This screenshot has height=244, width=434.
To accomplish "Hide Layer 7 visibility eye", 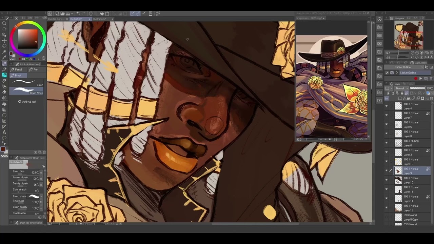I will 386,115.
